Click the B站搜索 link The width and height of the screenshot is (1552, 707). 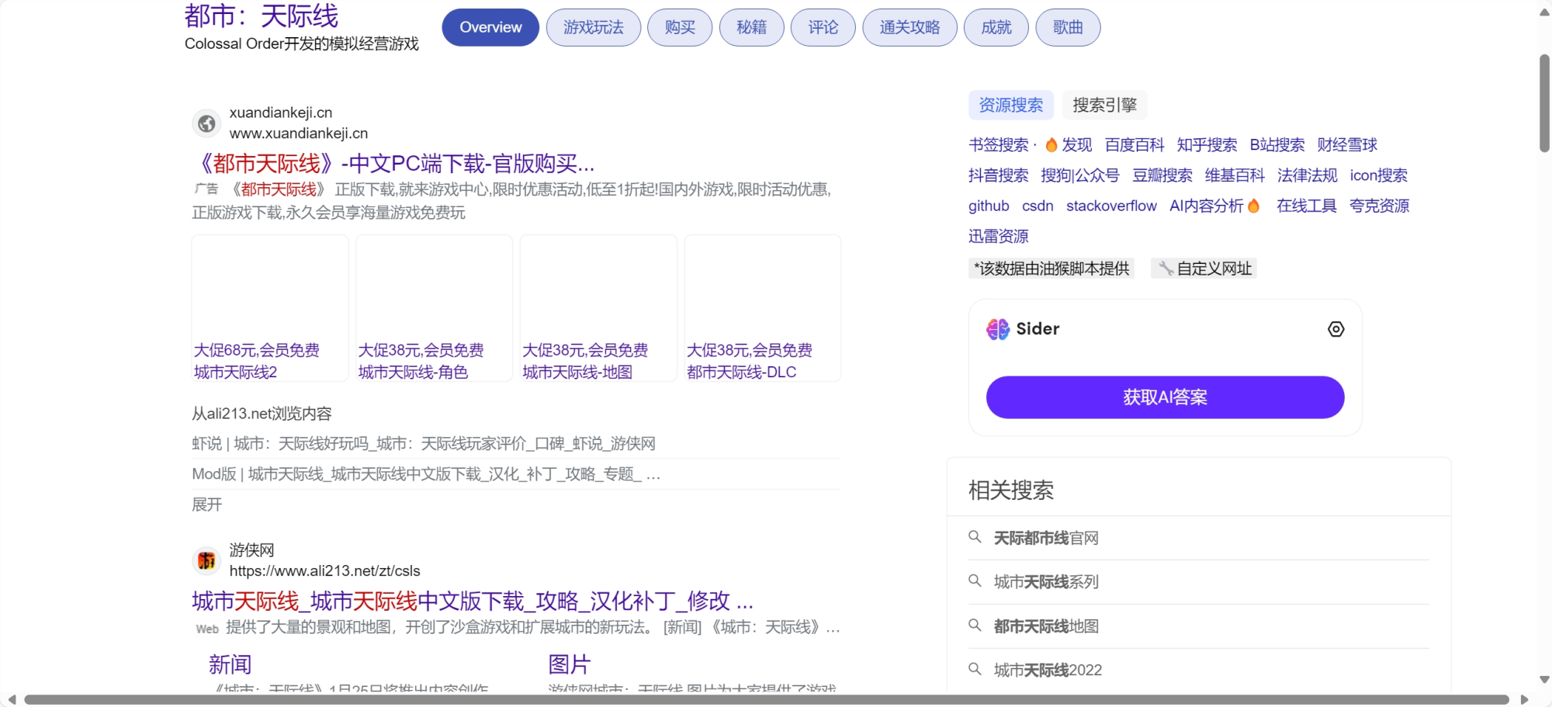(1277, 145)
